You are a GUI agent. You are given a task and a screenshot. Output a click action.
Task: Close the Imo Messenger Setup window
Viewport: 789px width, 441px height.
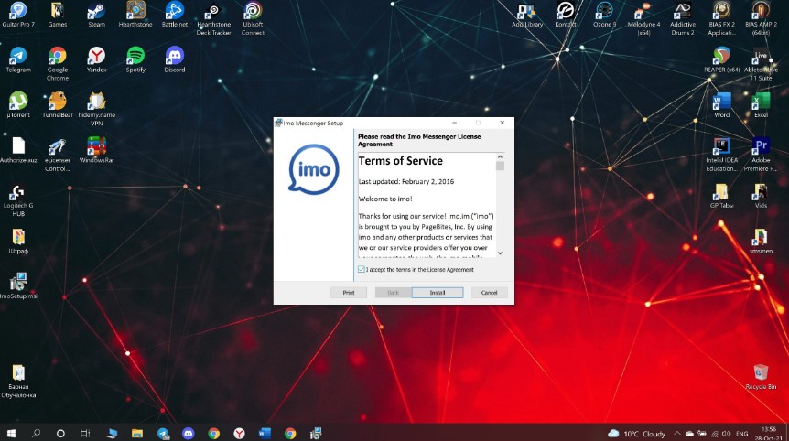(503, 123)
